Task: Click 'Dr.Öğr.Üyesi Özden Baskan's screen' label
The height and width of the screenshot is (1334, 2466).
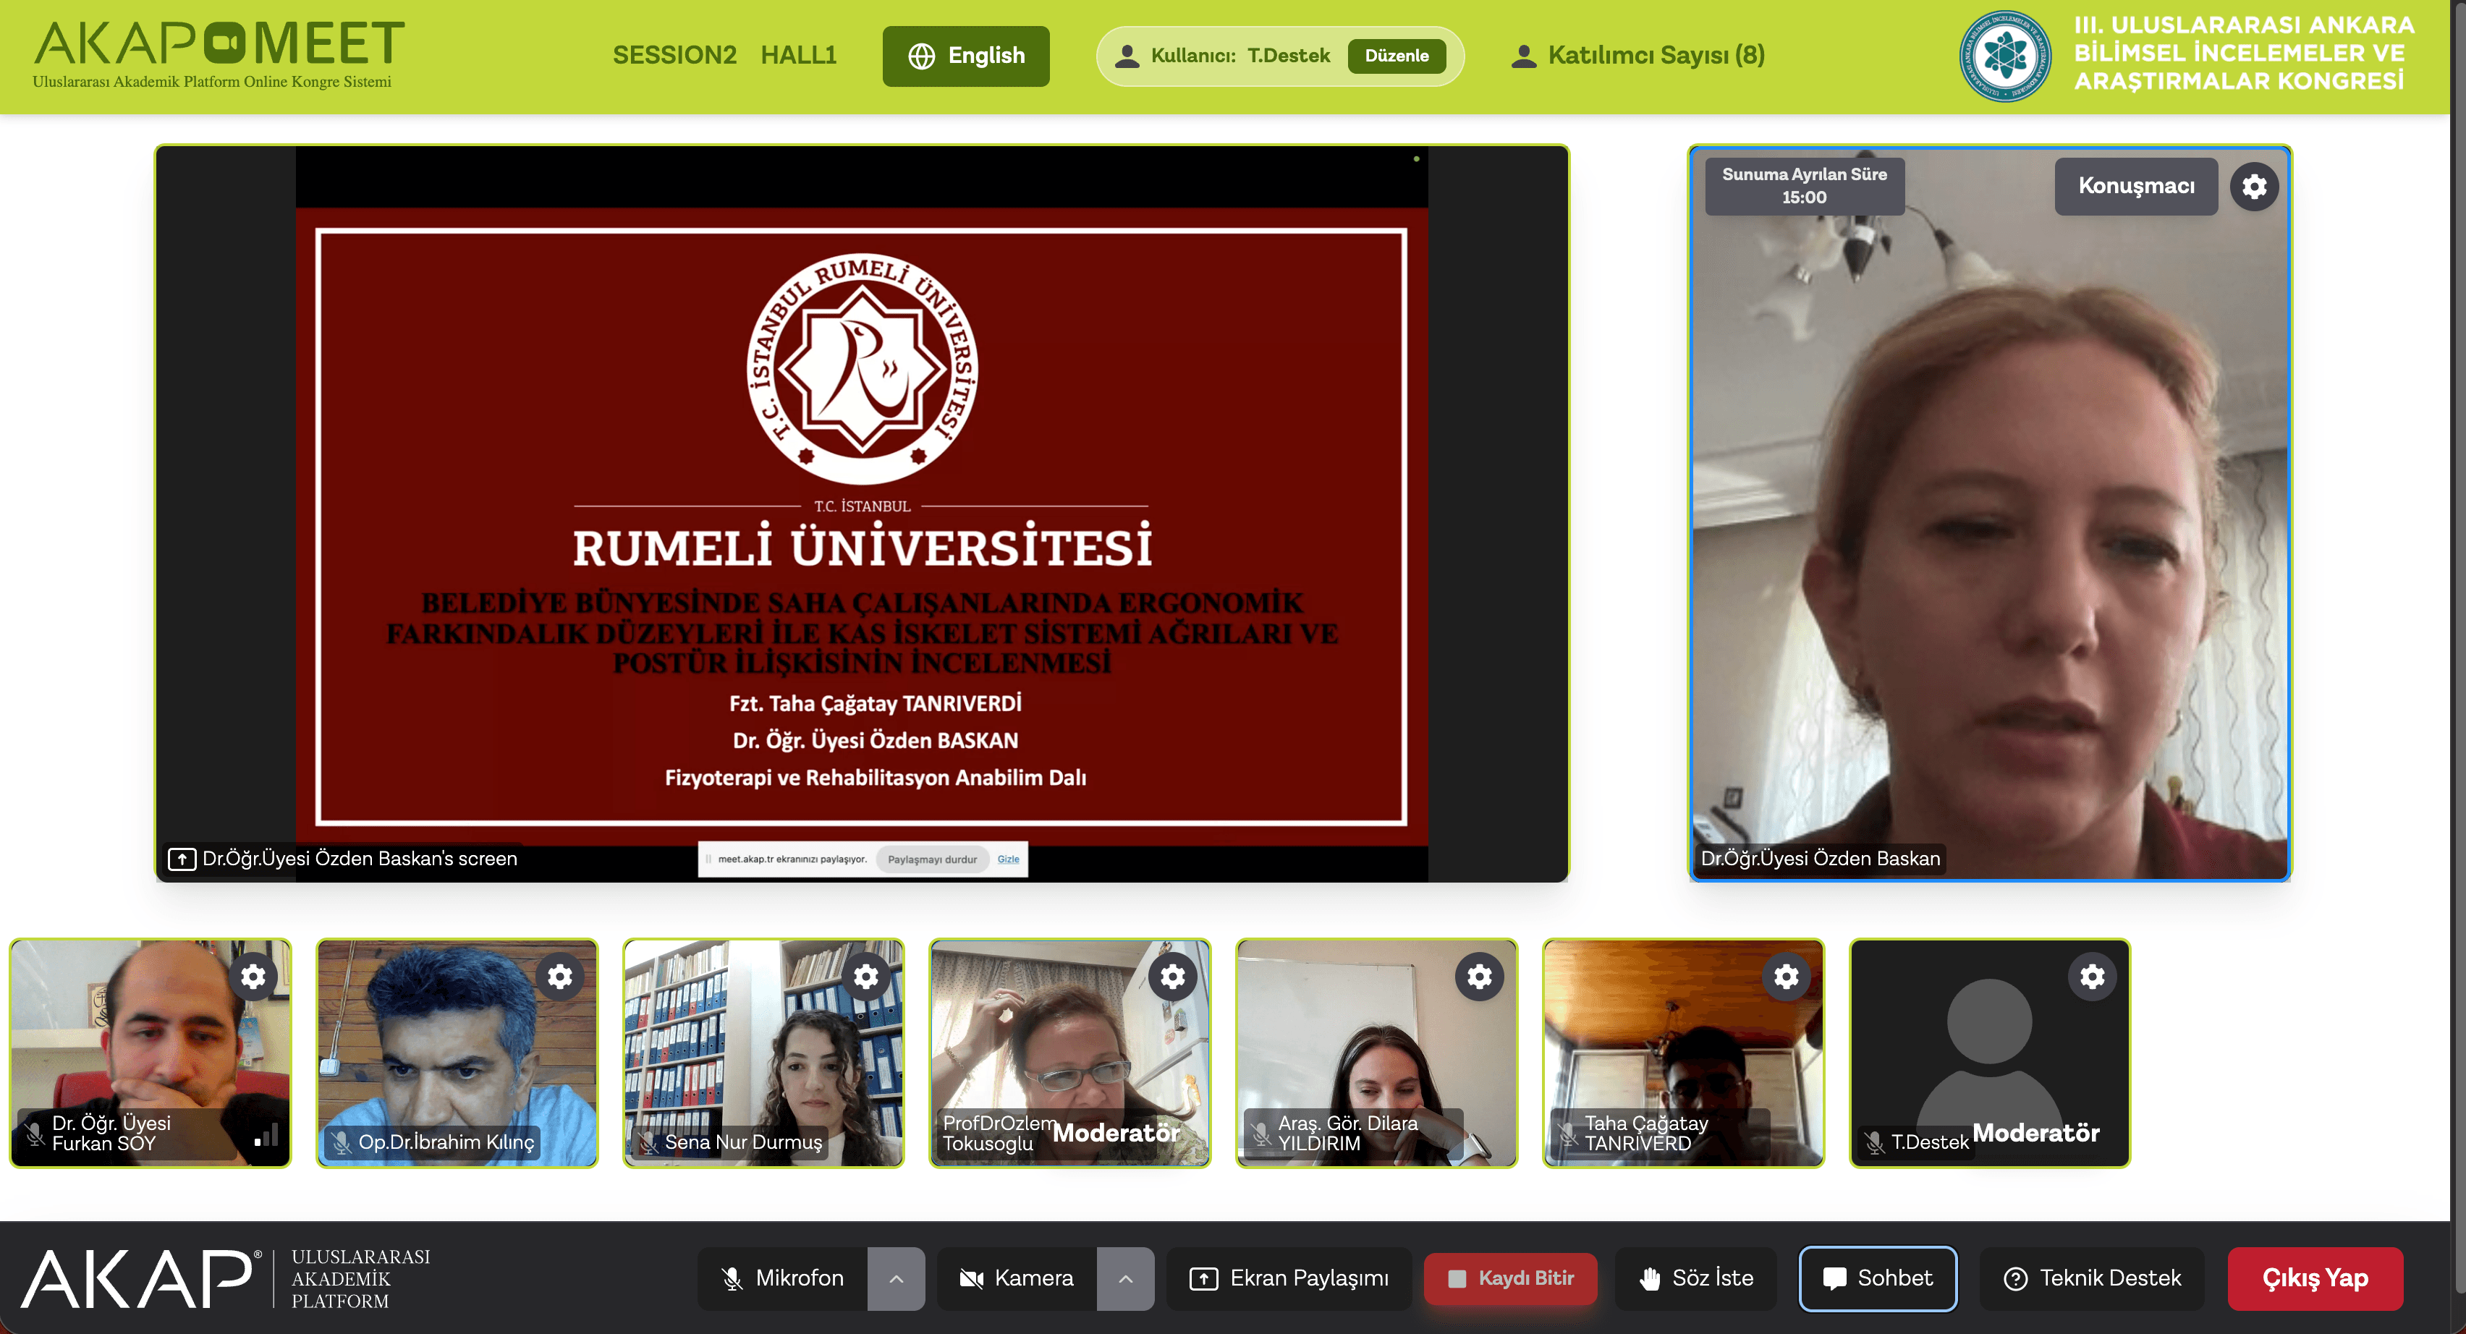Action: pyautogui.click(x=359, y=859)
